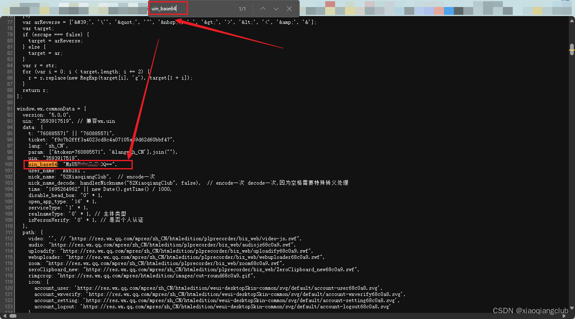The image size is (575, 319).
Task: Click lang: 'zh_CN' line
Action: coord(48,146)
